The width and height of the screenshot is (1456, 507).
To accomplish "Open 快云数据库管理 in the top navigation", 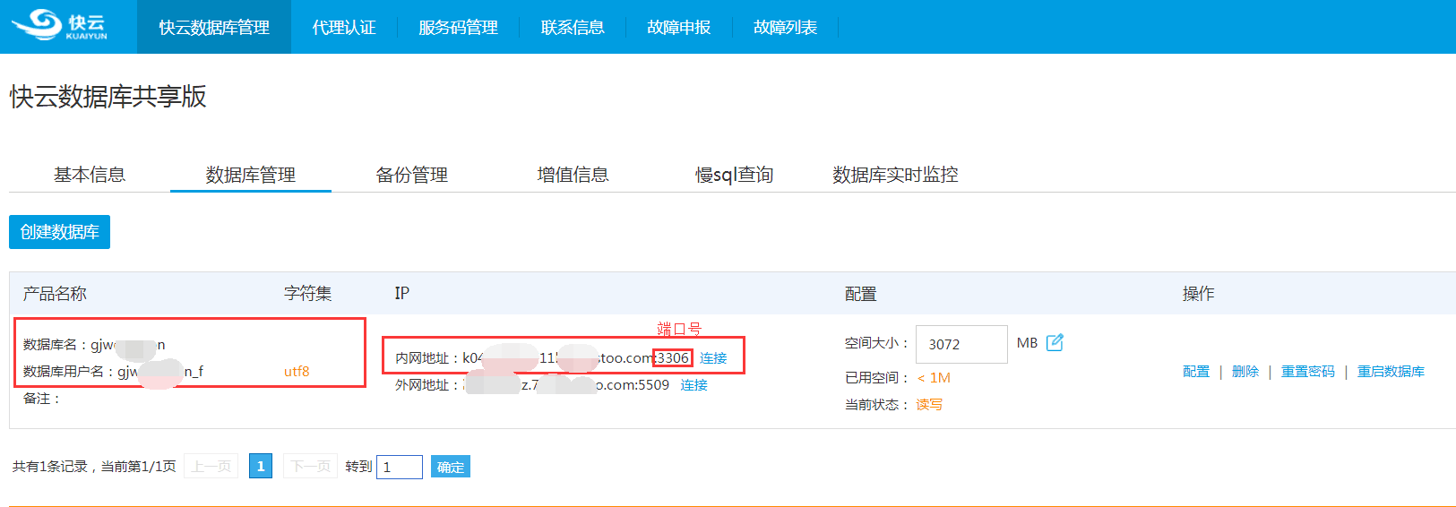I will (214, 28).
